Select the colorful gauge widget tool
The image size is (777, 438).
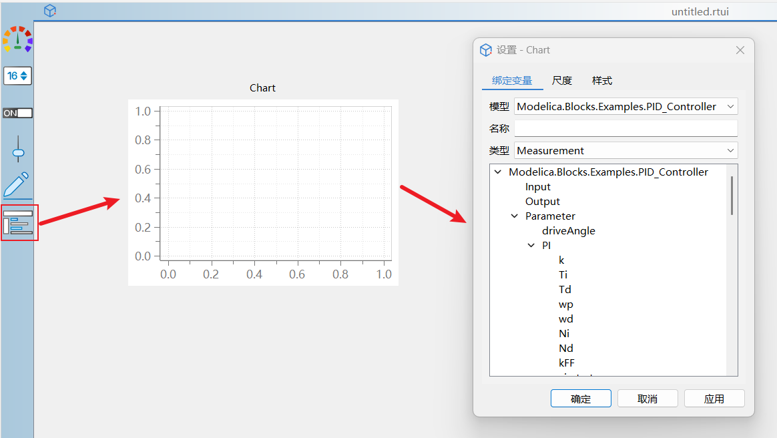point(18,39)
